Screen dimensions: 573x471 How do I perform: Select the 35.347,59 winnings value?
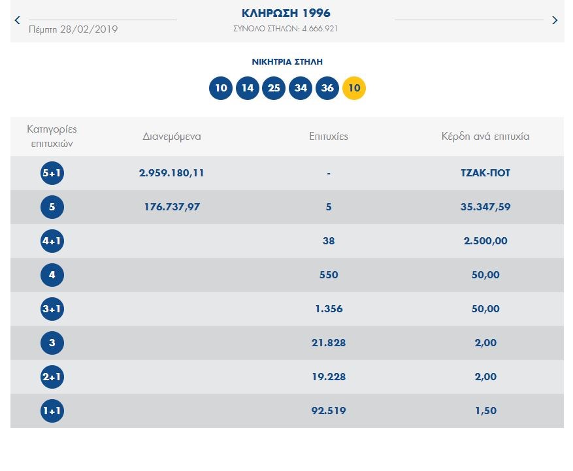pos(485,207)
